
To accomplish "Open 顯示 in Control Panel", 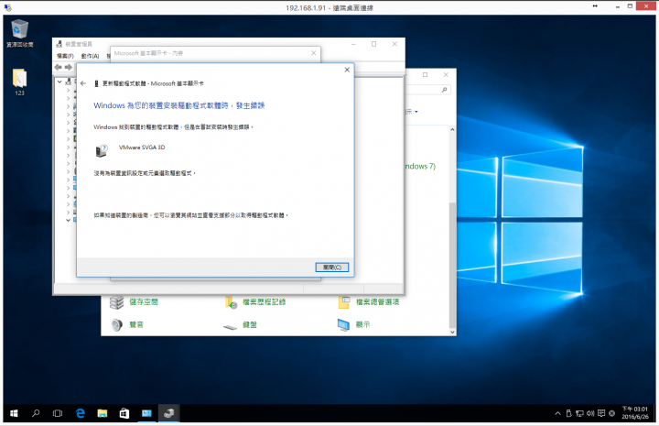I will (362, 324).
